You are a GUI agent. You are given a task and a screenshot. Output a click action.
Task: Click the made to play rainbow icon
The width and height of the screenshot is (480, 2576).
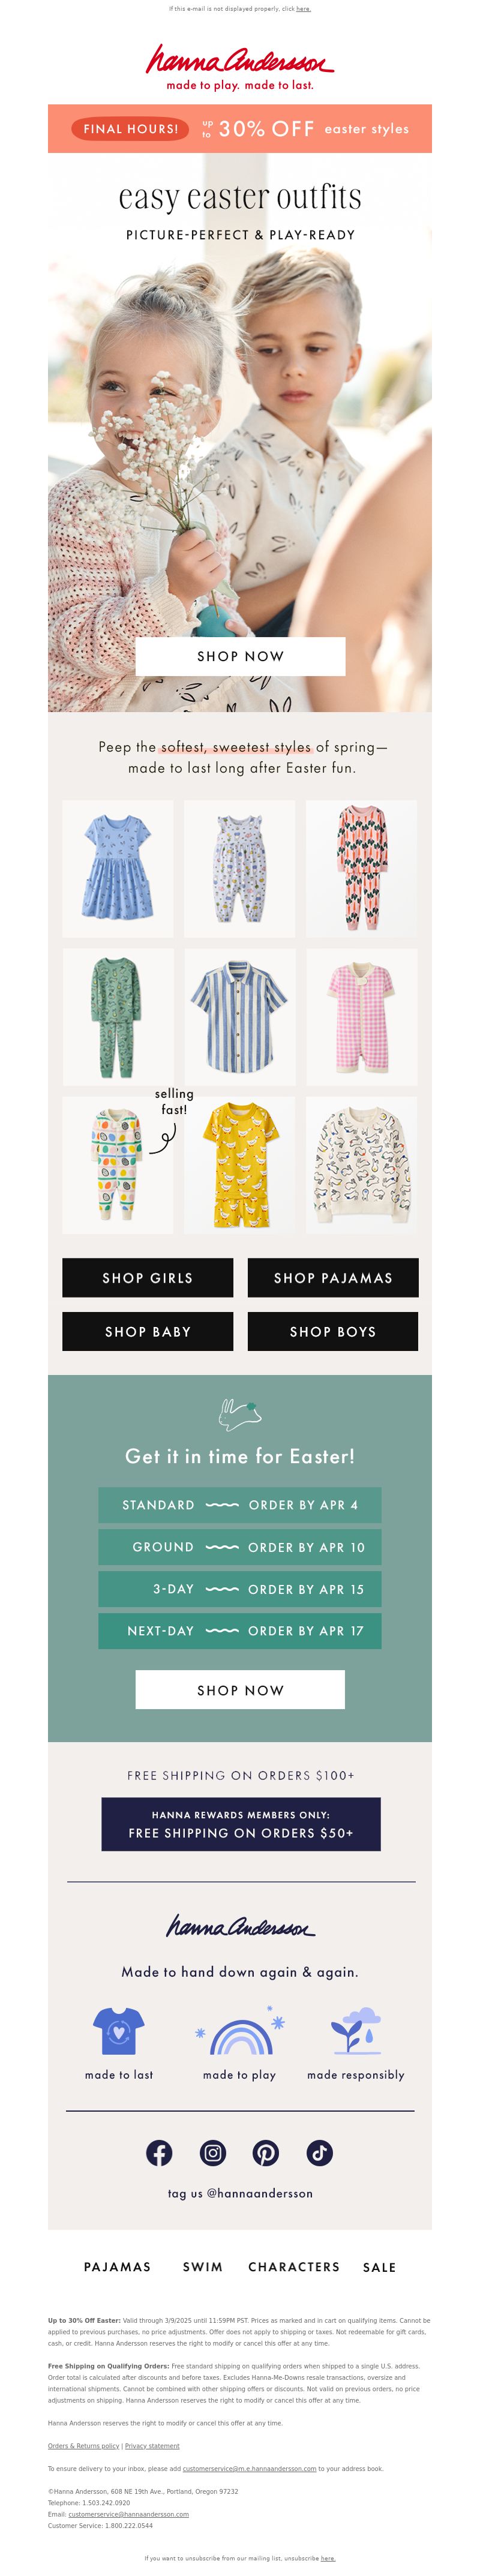coord(240,2031)
